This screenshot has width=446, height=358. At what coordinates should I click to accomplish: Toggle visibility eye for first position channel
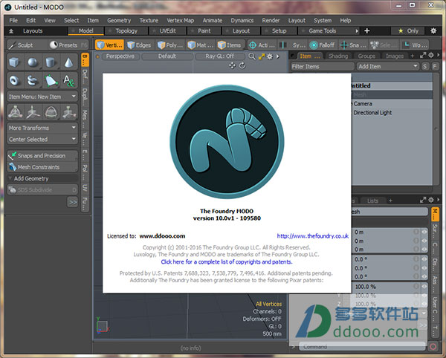tap(424, 232)
